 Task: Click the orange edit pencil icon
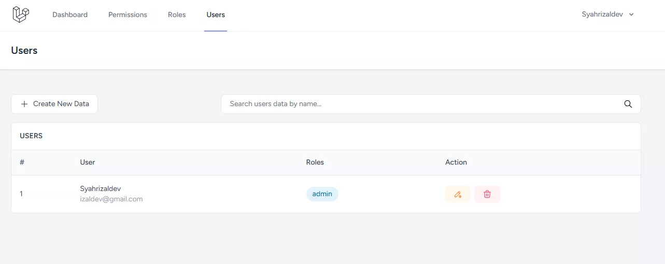[458, 194]
